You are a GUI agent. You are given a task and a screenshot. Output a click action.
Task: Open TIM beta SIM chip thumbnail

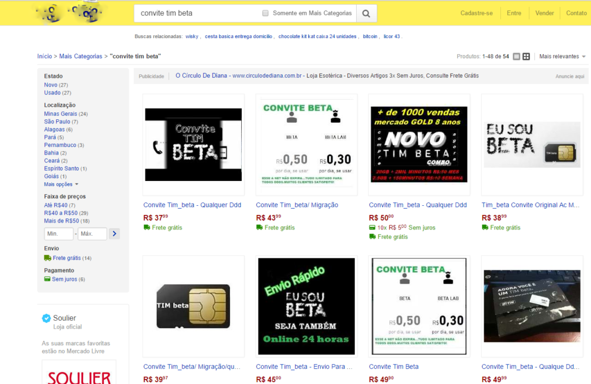pos(193,306)
